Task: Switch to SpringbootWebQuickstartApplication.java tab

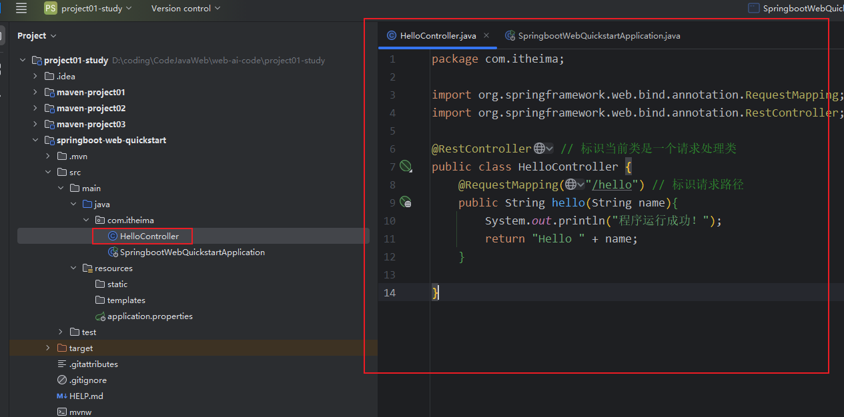Action: (x=593, y=35)
